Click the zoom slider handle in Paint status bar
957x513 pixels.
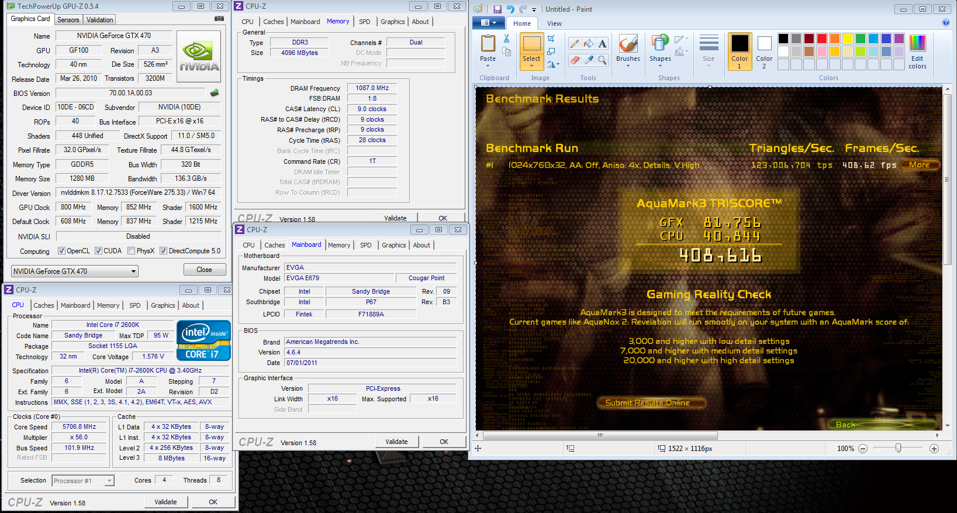898,448
